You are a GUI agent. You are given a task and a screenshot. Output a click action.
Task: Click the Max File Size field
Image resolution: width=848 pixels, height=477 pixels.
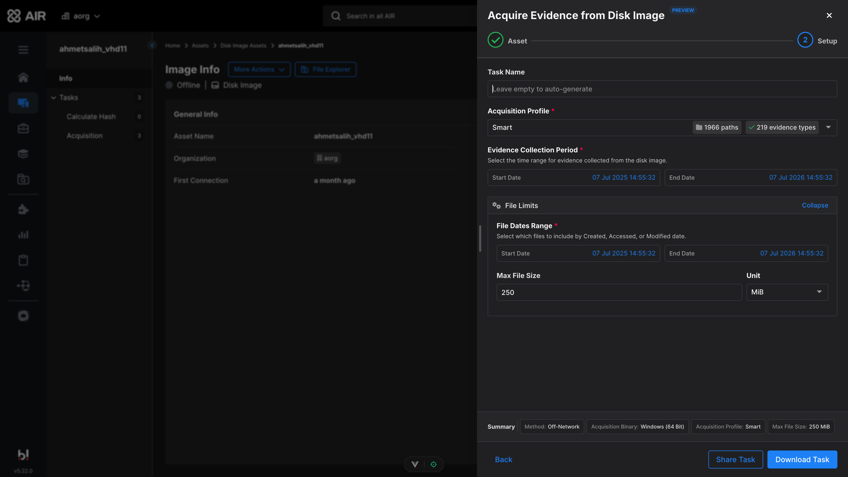point(619,292)
